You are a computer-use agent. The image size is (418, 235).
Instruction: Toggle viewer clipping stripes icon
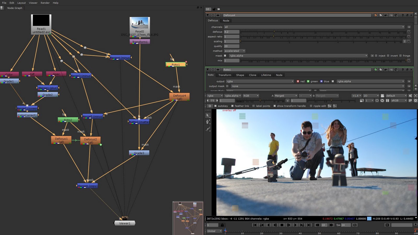(x=415, y=101)
